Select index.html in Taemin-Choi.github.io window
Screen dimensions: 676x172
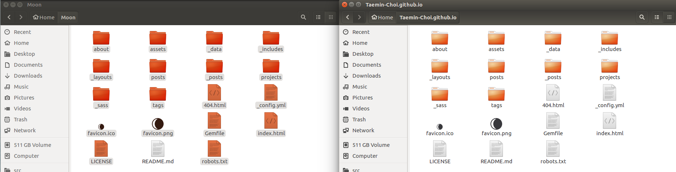610,125
